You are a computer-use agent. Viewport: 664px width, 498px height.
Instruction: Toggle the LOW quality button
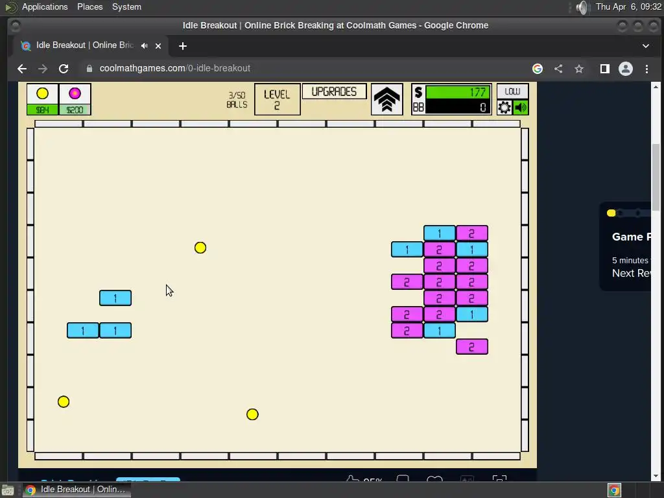pyautogui.click(x=512, y=91)
